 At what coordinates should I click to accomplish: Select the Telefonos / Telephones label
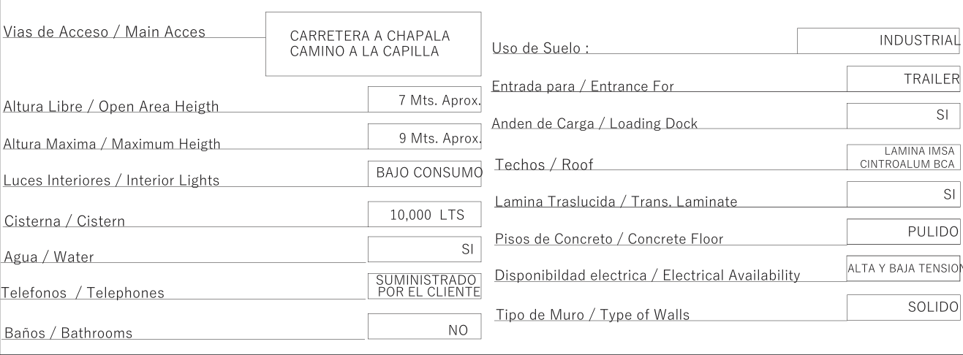[83, 293]
